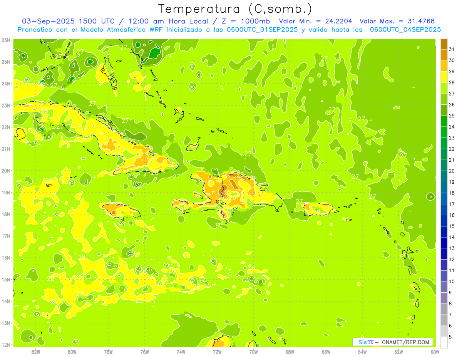Click color scale label 21
462x357 pixels.
[452, 160]
